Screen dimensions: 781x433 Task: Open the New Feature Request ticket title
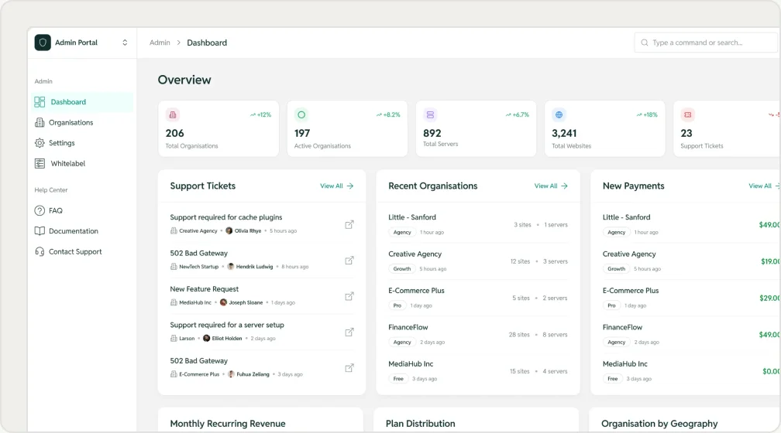tap(205, 289)
